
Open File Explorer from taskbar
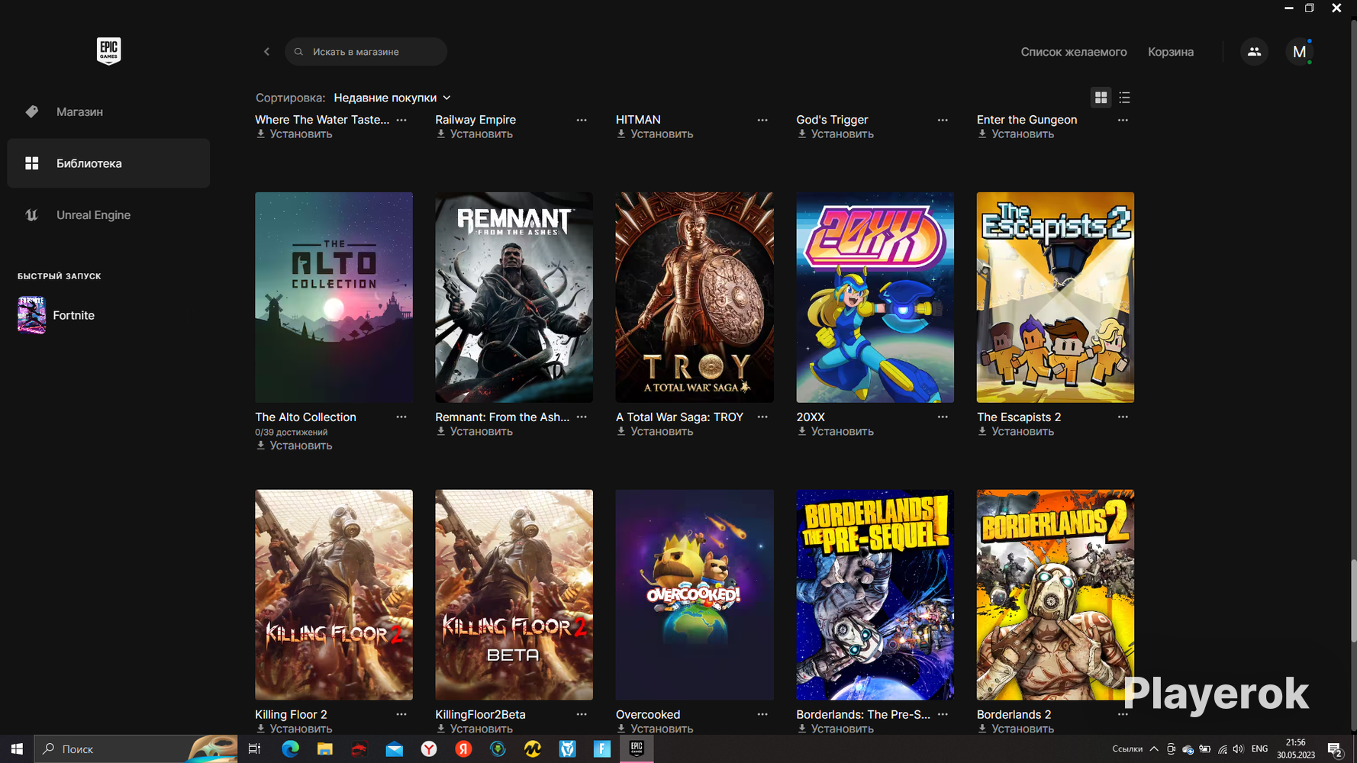point(324,749)
